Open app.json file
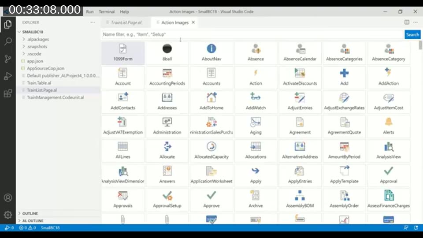The width and height of the screenshot is (423, 238). (35, 61)
